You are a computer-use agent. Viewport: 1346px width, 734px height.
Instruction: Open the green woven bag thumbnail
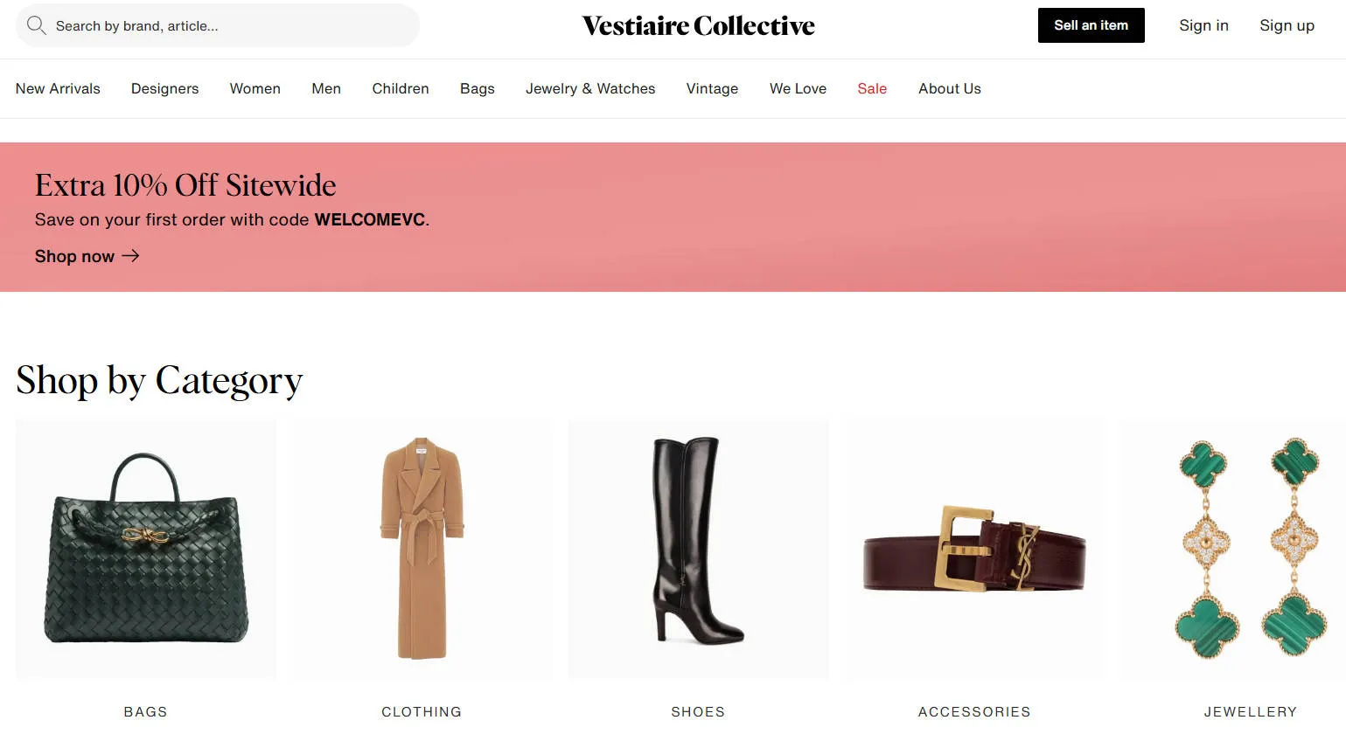[146, 550]
